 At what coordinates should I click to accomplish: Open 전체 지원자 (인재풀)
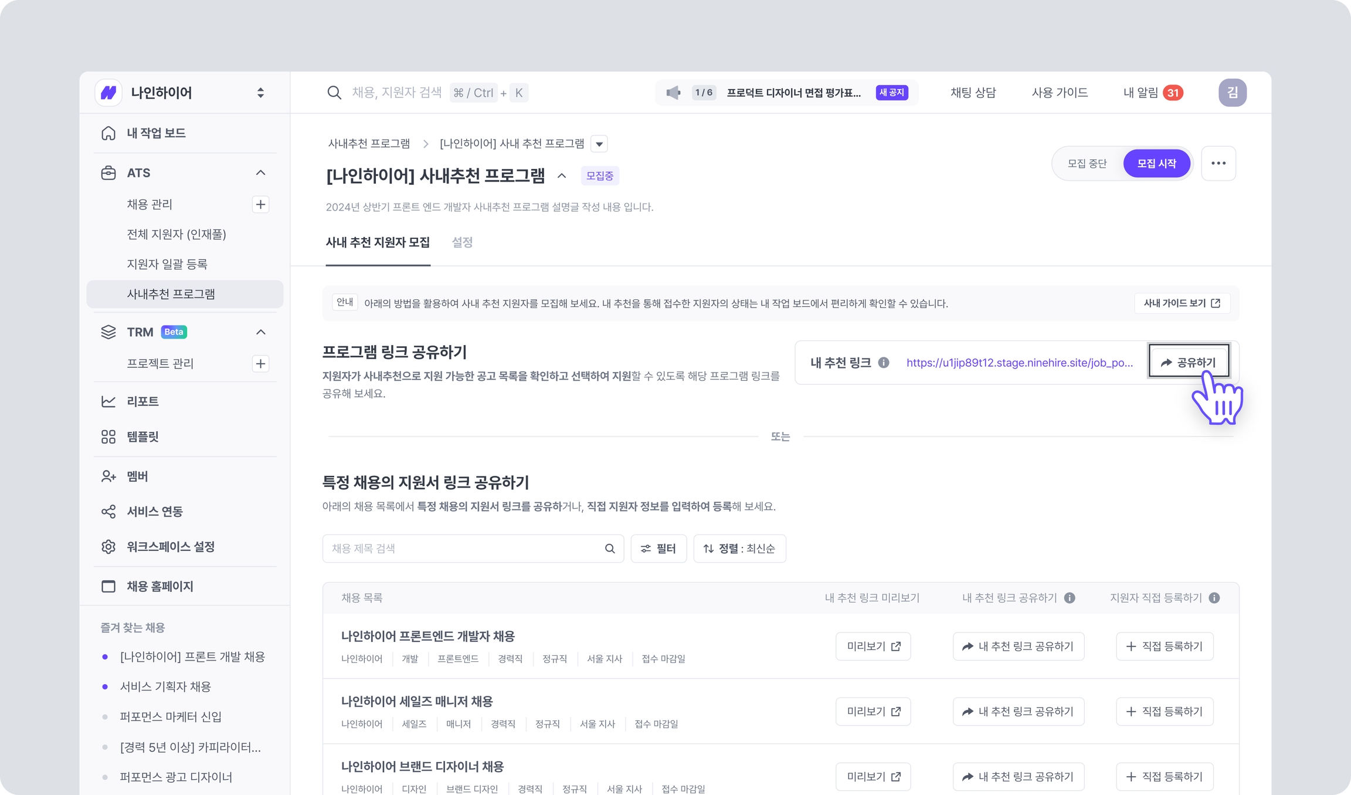coord(176,234)
